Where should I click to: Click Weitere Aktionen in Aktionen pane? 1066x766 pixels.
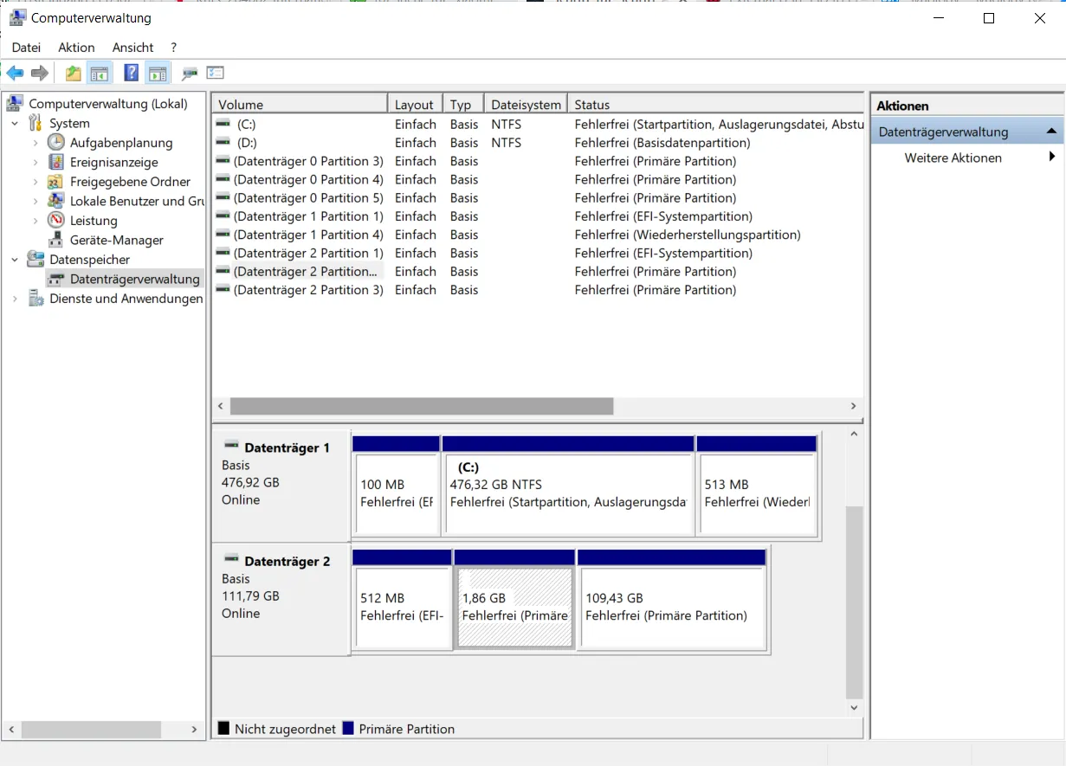click(x=953, y=158)
